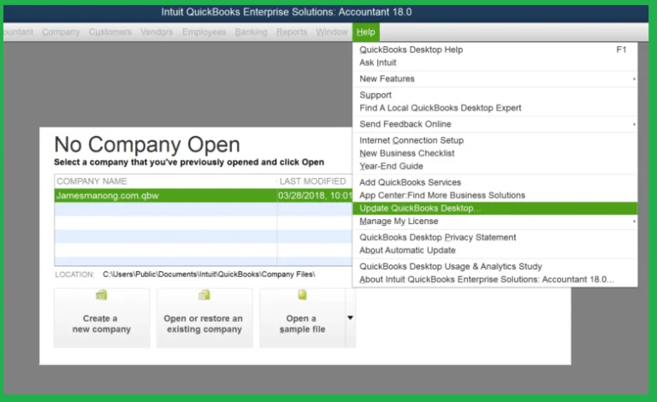Image resolution: width=657 pixels, height=402 pixels.
Task: Click the Create a new company button
Action: pos(102,318)
